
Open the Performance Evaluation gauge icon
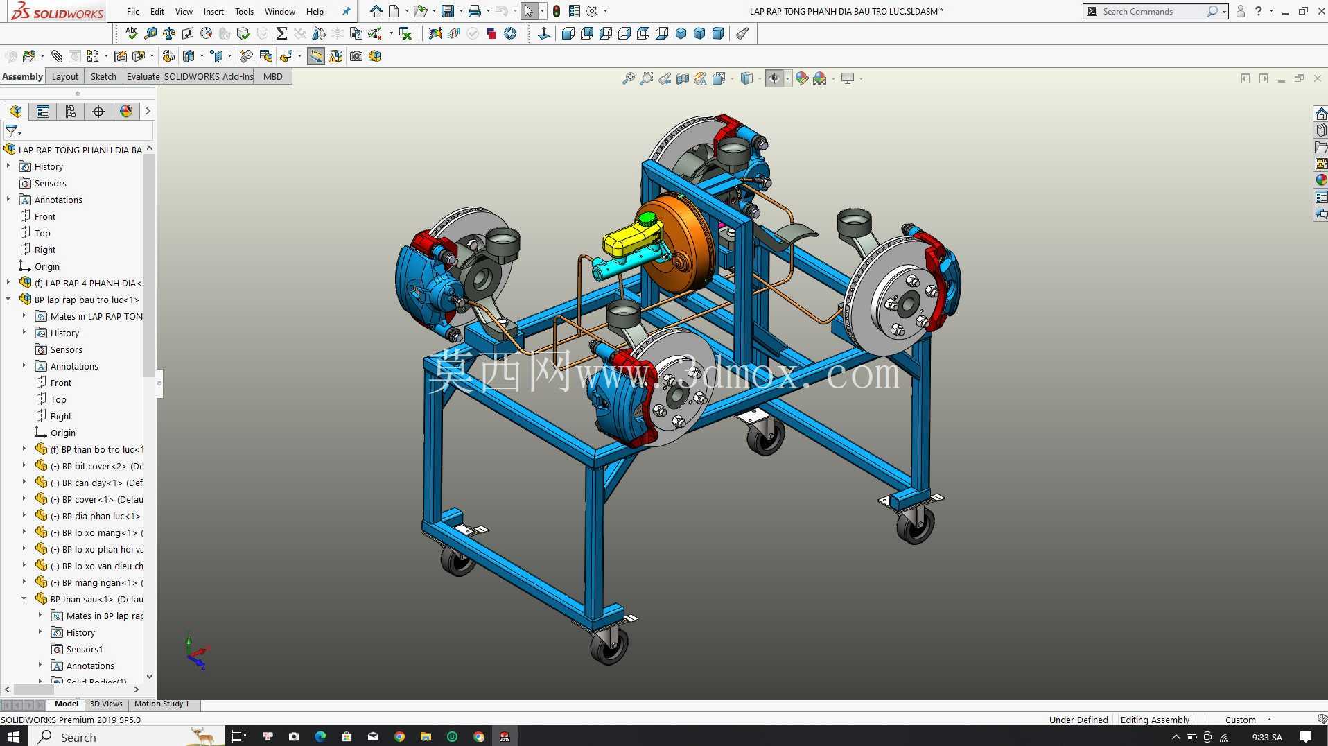coord(207,33)
